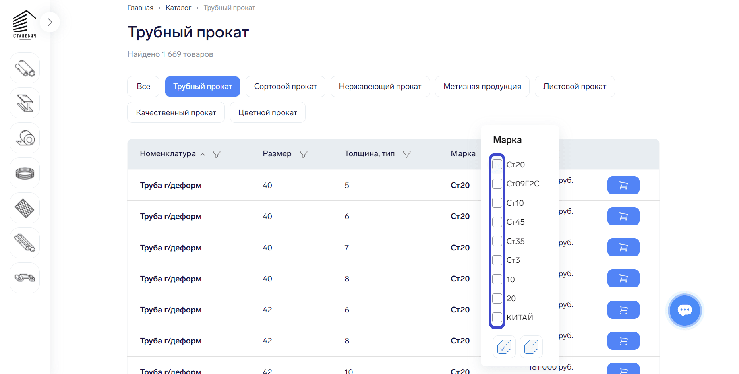
Task: Add Труба 40 thickness 6 to cart
Action: 623,217
